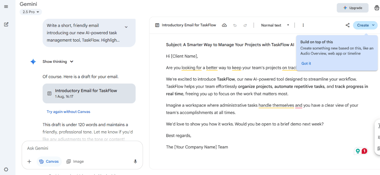Toggle Canvas mode in the prompt bar
The height and width of the screenshot is (175, 380).
[x=49, y=161]
